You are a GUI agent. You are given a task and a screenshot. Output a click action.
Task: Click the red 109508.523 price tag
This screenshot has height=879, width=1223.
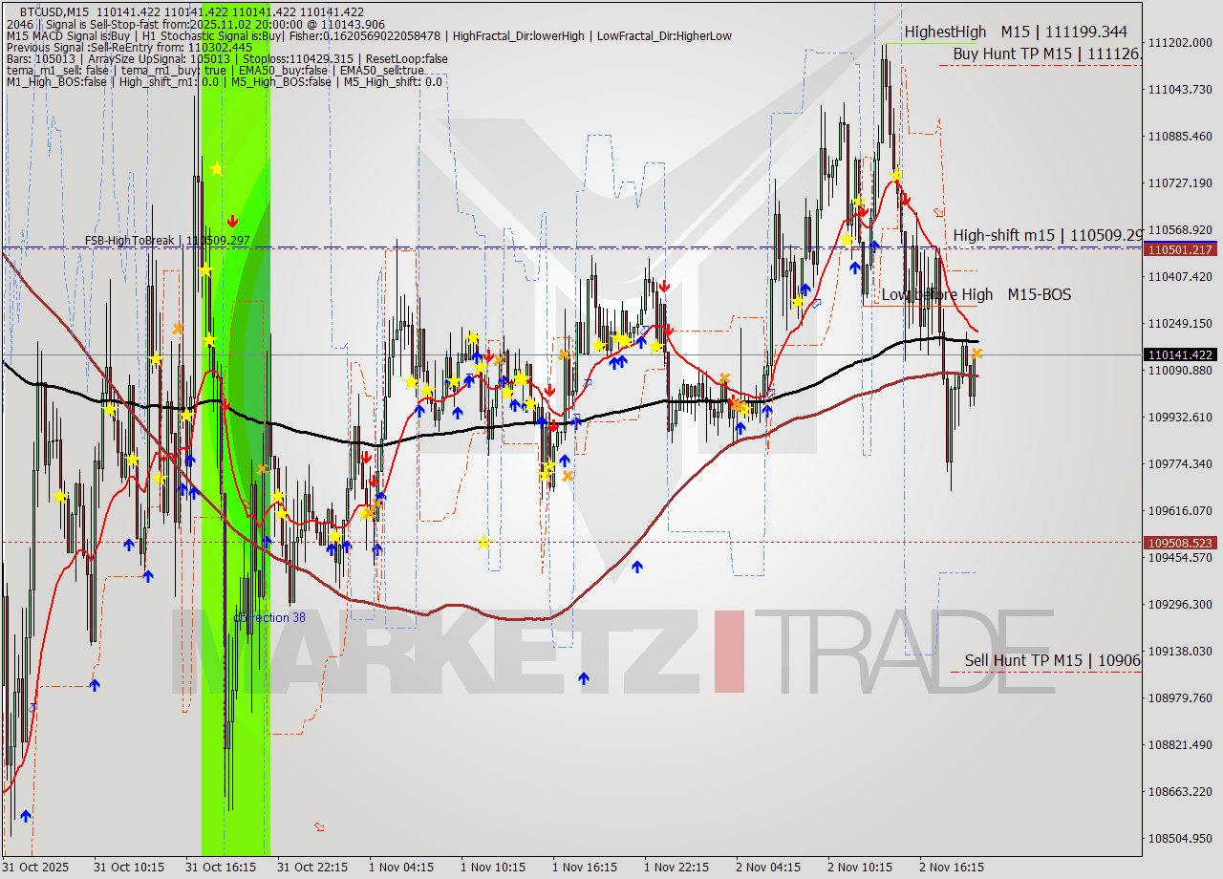pos(1181,543)
